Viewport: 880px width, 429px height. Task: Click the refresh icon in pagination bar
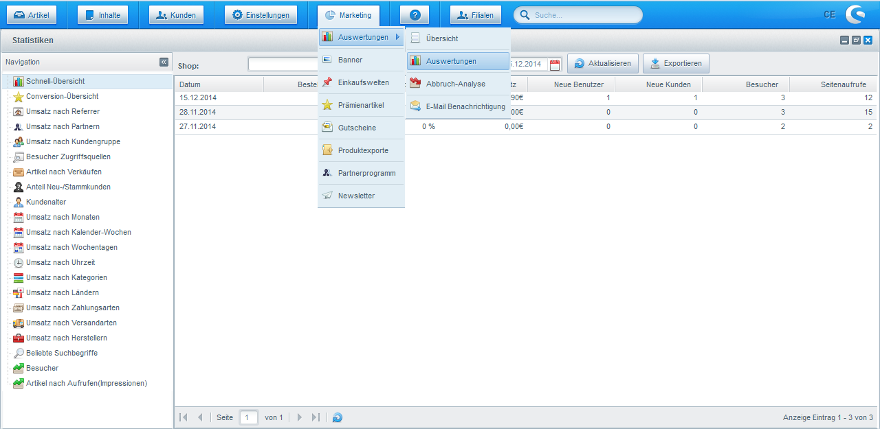pos(338,417)
